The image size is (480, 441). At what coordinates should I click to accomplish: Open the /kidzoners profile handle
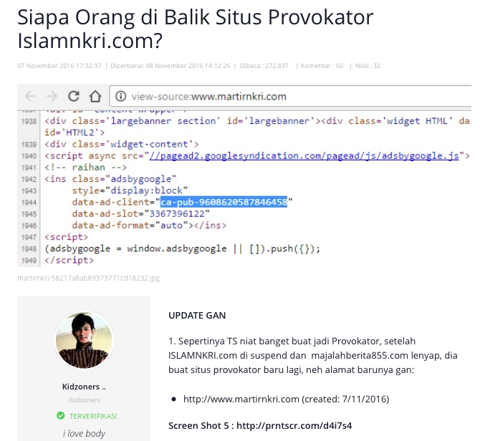84,400
